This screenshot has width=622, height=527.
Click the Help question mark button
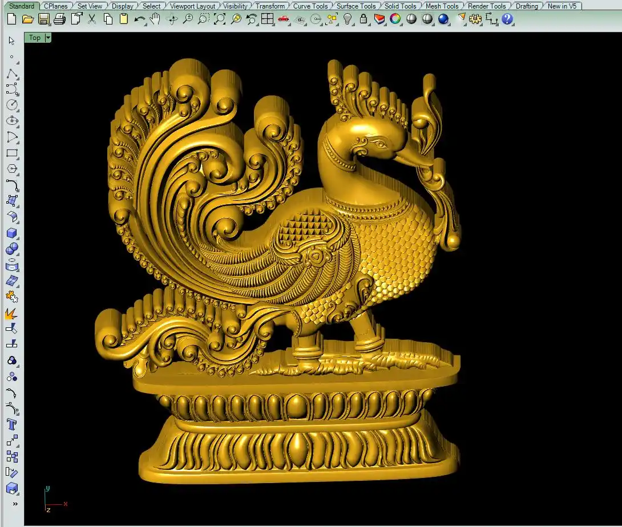507,19
